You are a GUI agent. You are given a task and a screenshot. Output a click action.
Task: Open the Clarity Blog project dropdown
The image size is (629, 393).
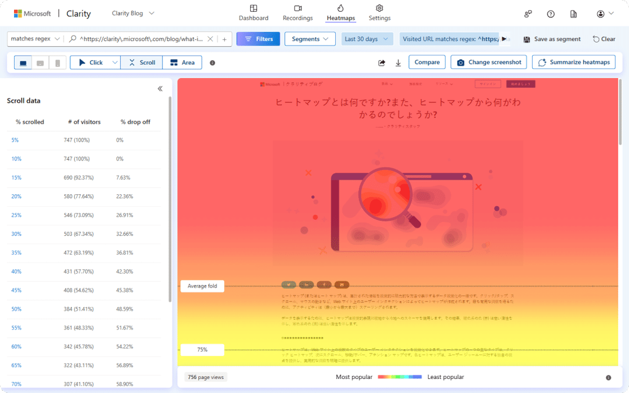click(132, 12)
